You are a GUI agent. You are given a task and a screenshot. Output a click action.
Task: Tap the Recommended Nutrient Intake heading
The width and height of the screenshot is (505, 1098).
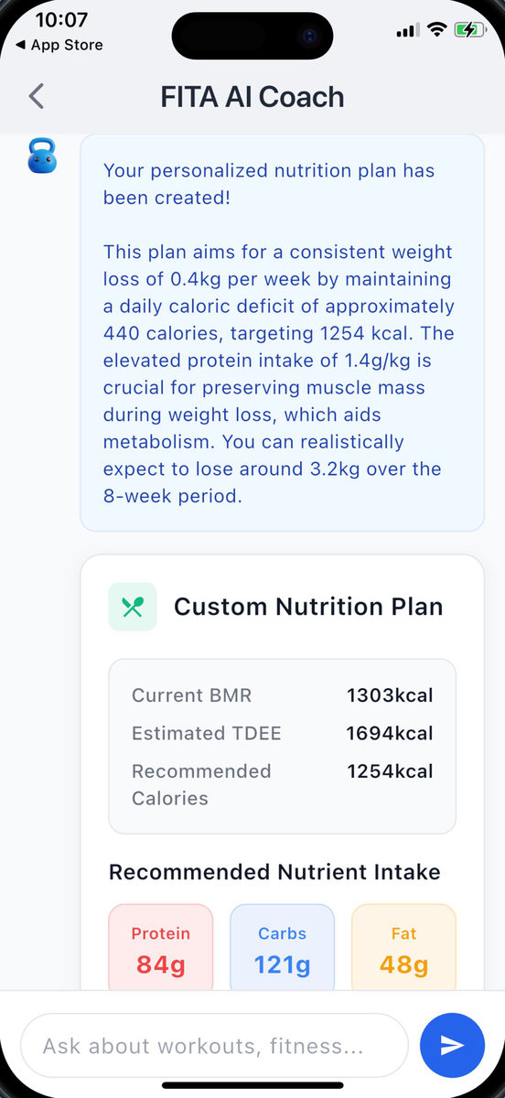[274, 872]
